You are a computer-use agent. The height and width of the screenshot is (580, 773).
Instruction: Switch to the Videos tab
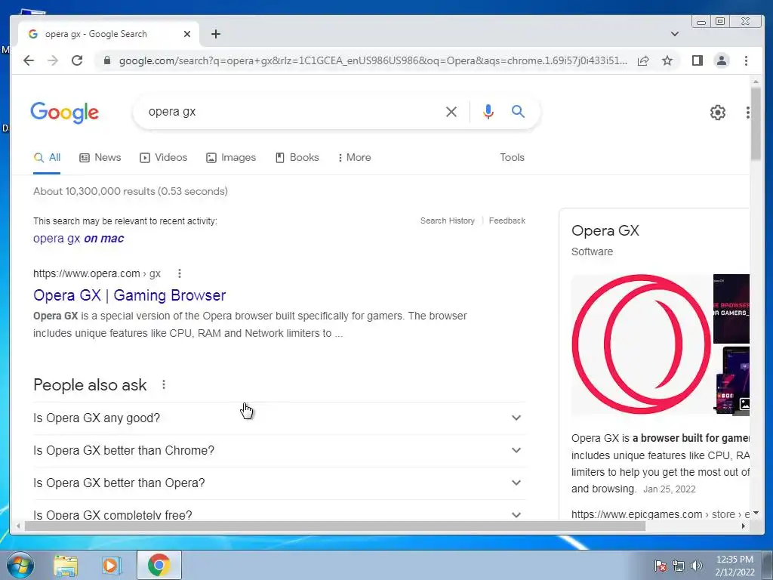point(163,158)
